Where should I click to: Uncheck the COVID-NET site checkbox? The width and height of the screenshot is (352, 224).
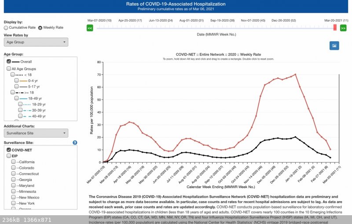pos(9,150)
